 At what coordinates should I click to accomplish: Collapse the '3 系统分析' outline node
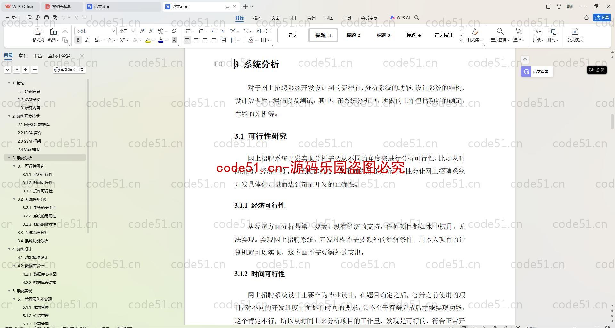point(9,158)
